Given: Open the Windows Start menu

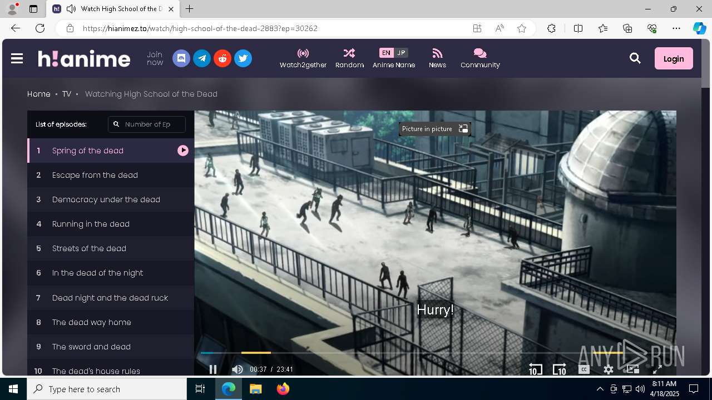Looking at the screenshot, I should point(13,389).
